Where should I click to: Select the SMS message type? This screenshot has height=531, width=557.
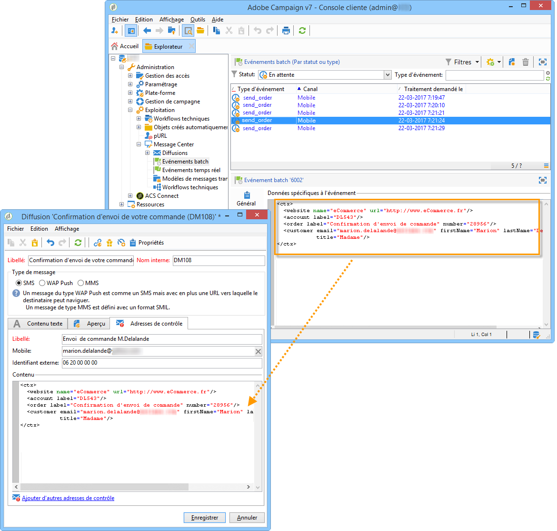click(x=19, y=283)
